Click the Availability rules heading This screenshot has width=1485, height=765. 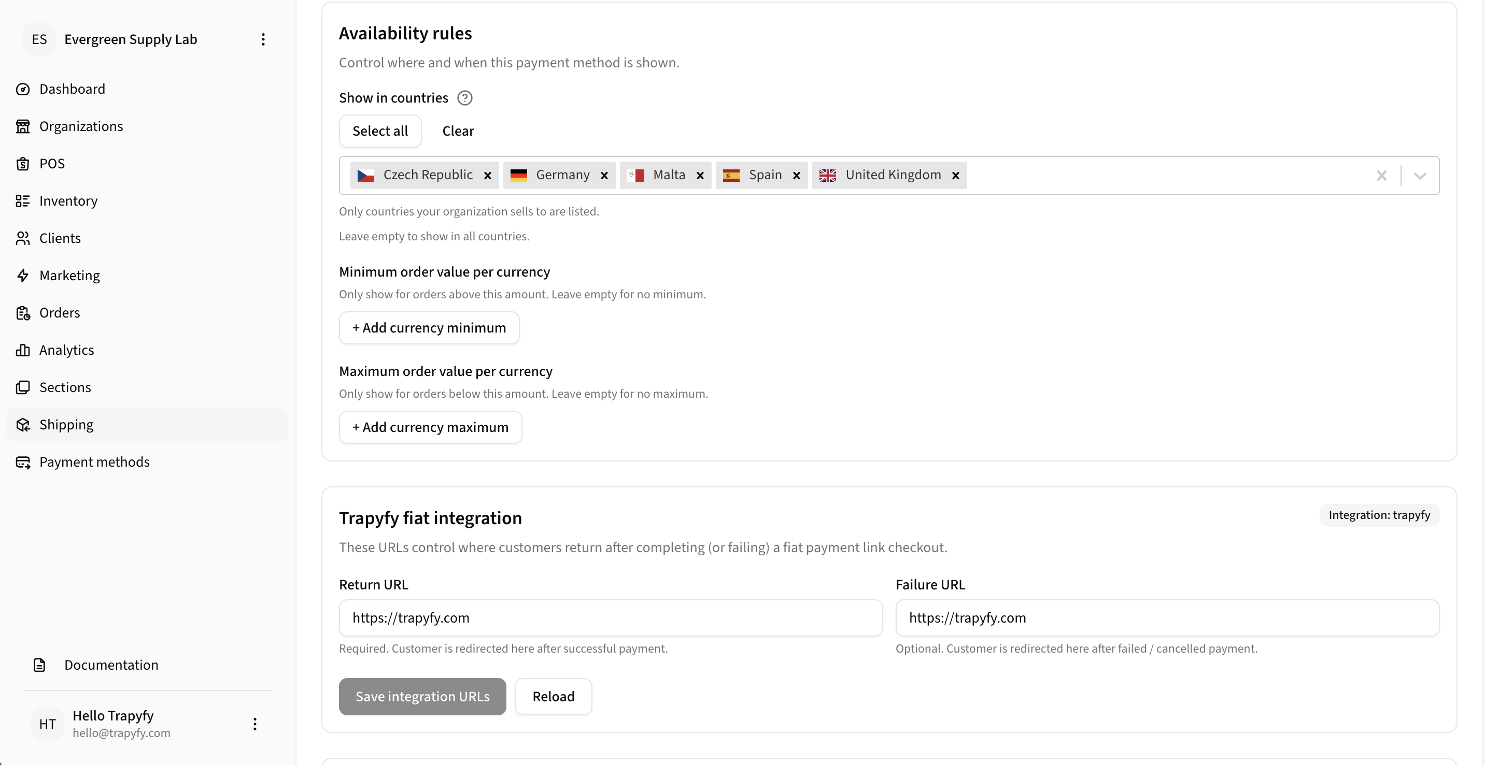click(x=405, y=34)
